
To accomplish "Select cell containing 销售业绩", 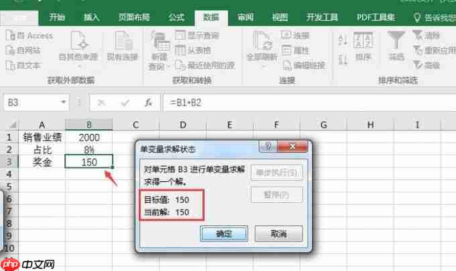I will coord(42,137).
